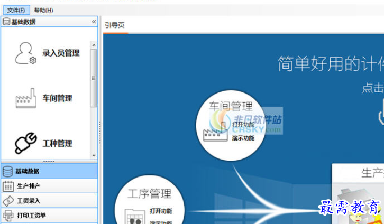The image size is (384, 224).
Task: Select the 工资录入 navigation section
Action: (49, 201)
